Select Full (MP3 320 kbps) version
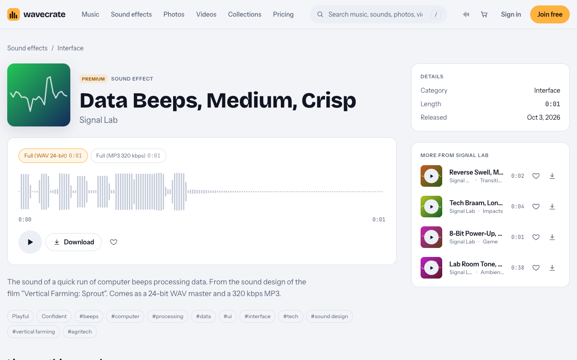Image resolution: width=577 pixels, height=360 pixels. (128, 156)
